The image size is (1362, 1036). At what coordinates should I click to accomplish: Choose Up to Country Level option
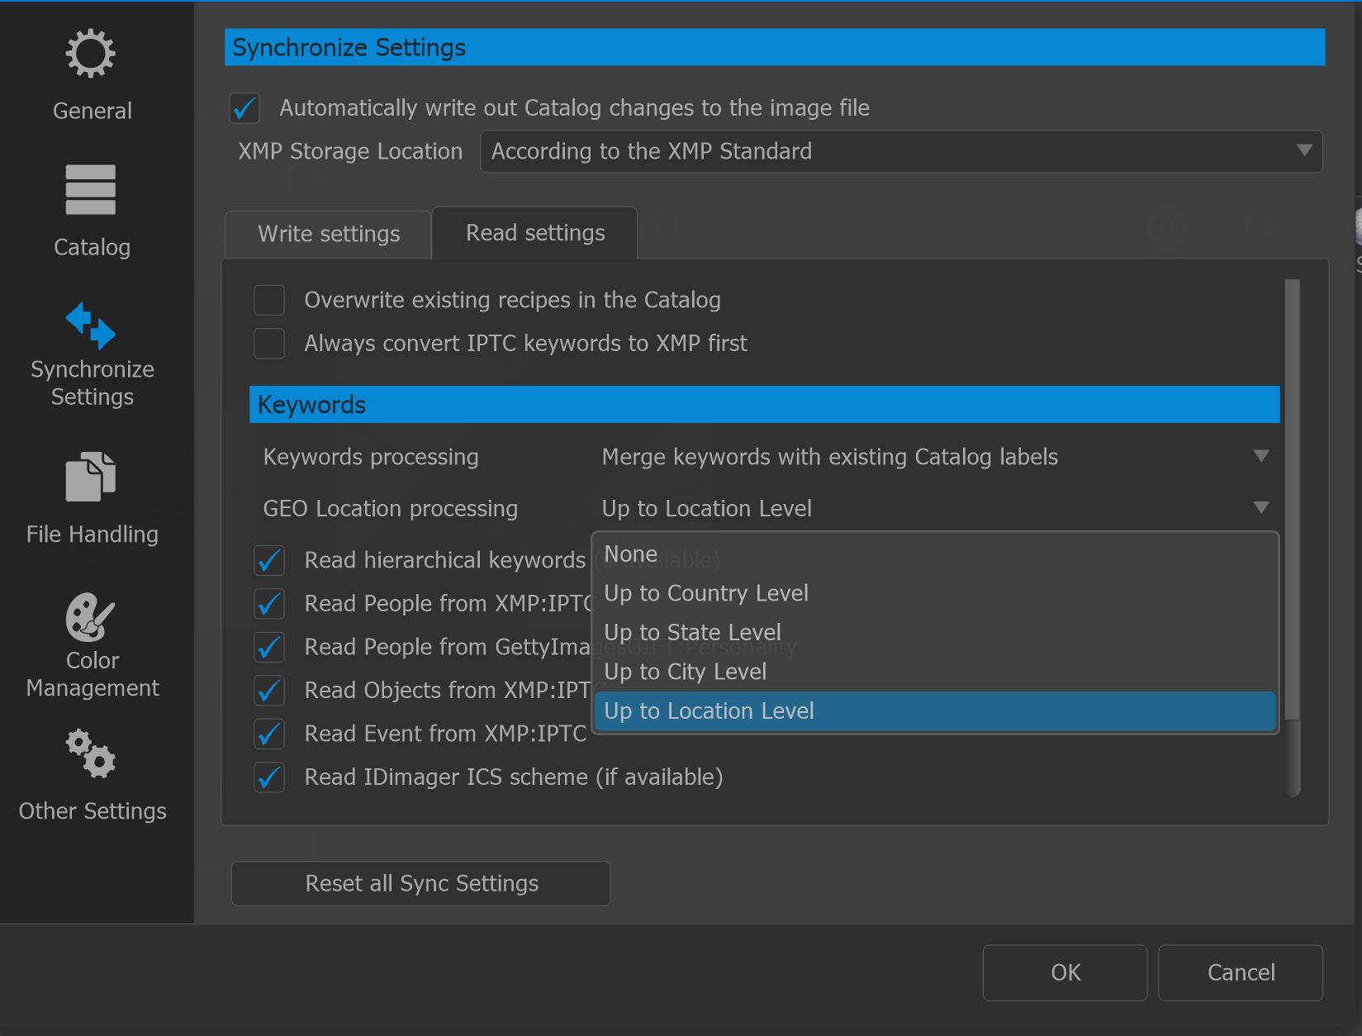coord(935,593)
